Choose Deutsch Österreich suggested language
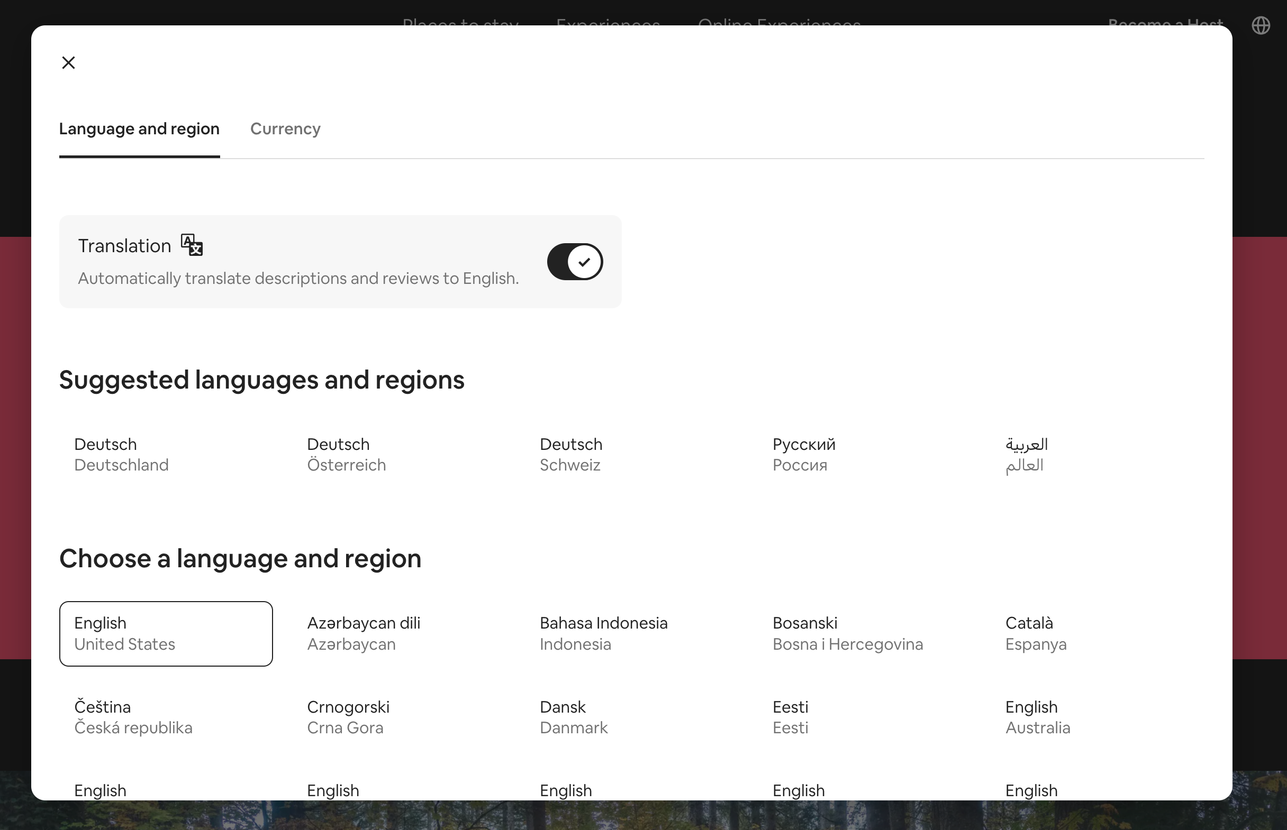The height and width of the screenshot is (830, 1287). point(346,454)
